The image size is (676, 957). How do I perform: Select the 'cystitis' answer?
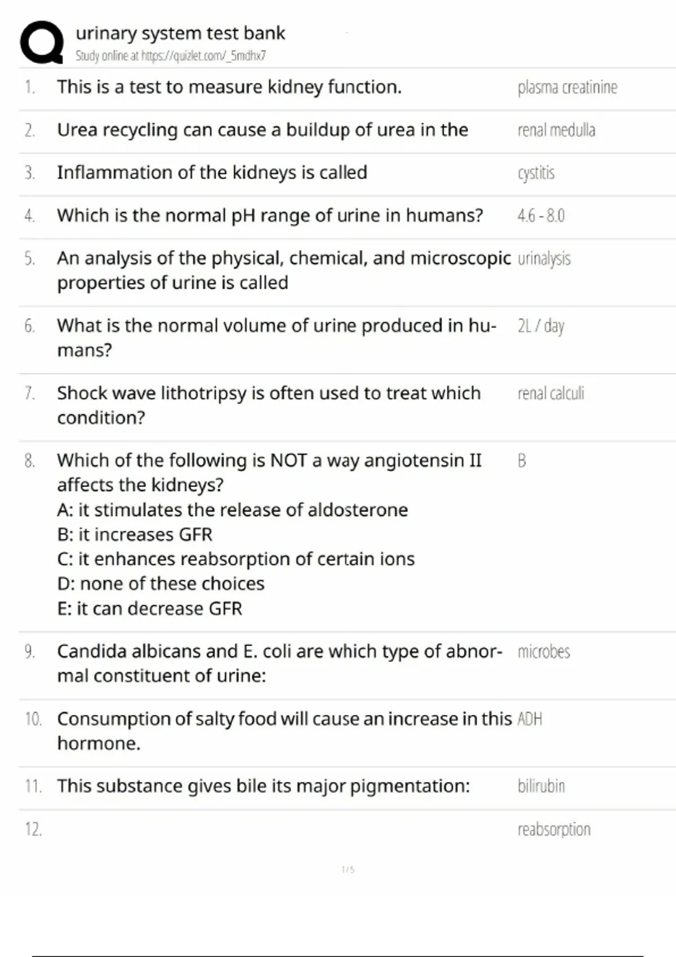[536, 173]
